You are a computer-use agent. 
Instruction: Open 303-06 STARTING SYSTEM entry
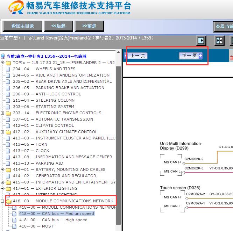tap(43, 107)
